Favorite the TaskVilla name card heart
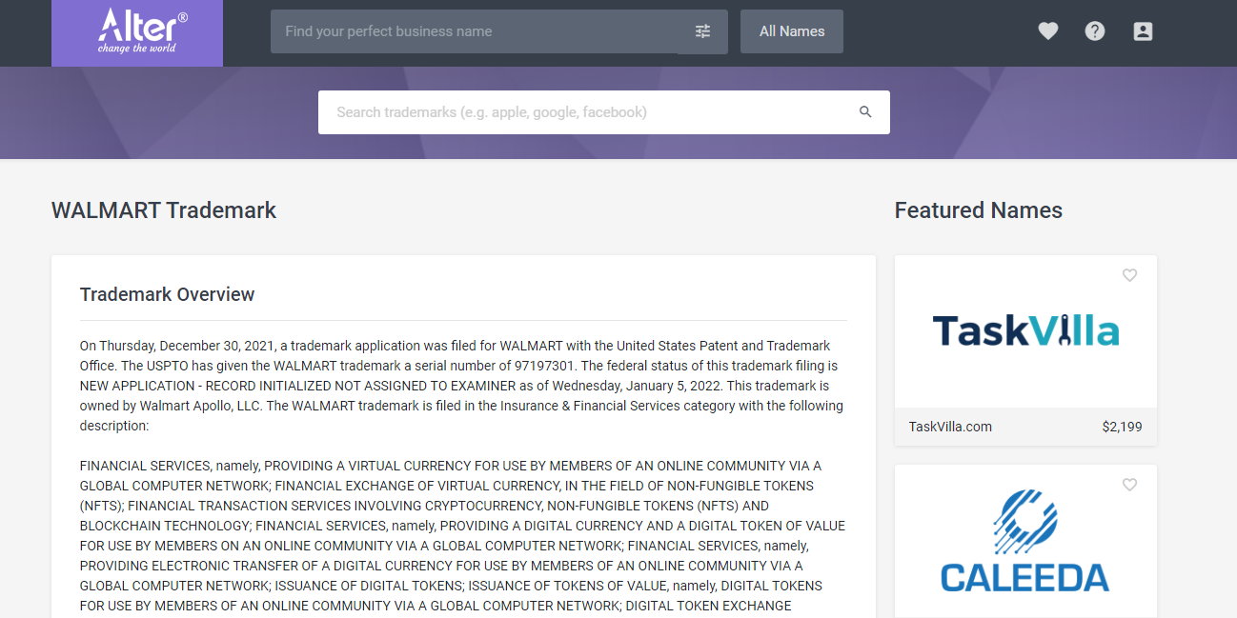Image resolution: width=1237 pixels, height=618 pixels. coord(1129,275)
